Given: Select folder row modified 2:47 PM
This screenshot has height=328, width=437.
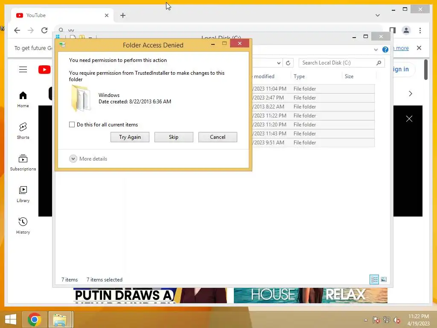Looking at the screenshot, I should click(x=313, y=98).
